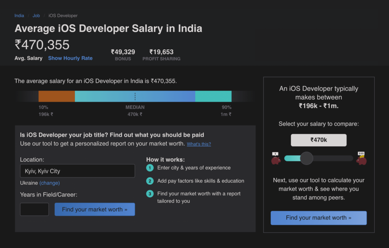Click the 90% 1m percentile label

(226, 111)
